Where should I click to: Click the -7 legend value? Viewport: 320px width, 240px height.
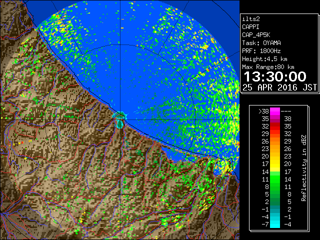point(265,224)
